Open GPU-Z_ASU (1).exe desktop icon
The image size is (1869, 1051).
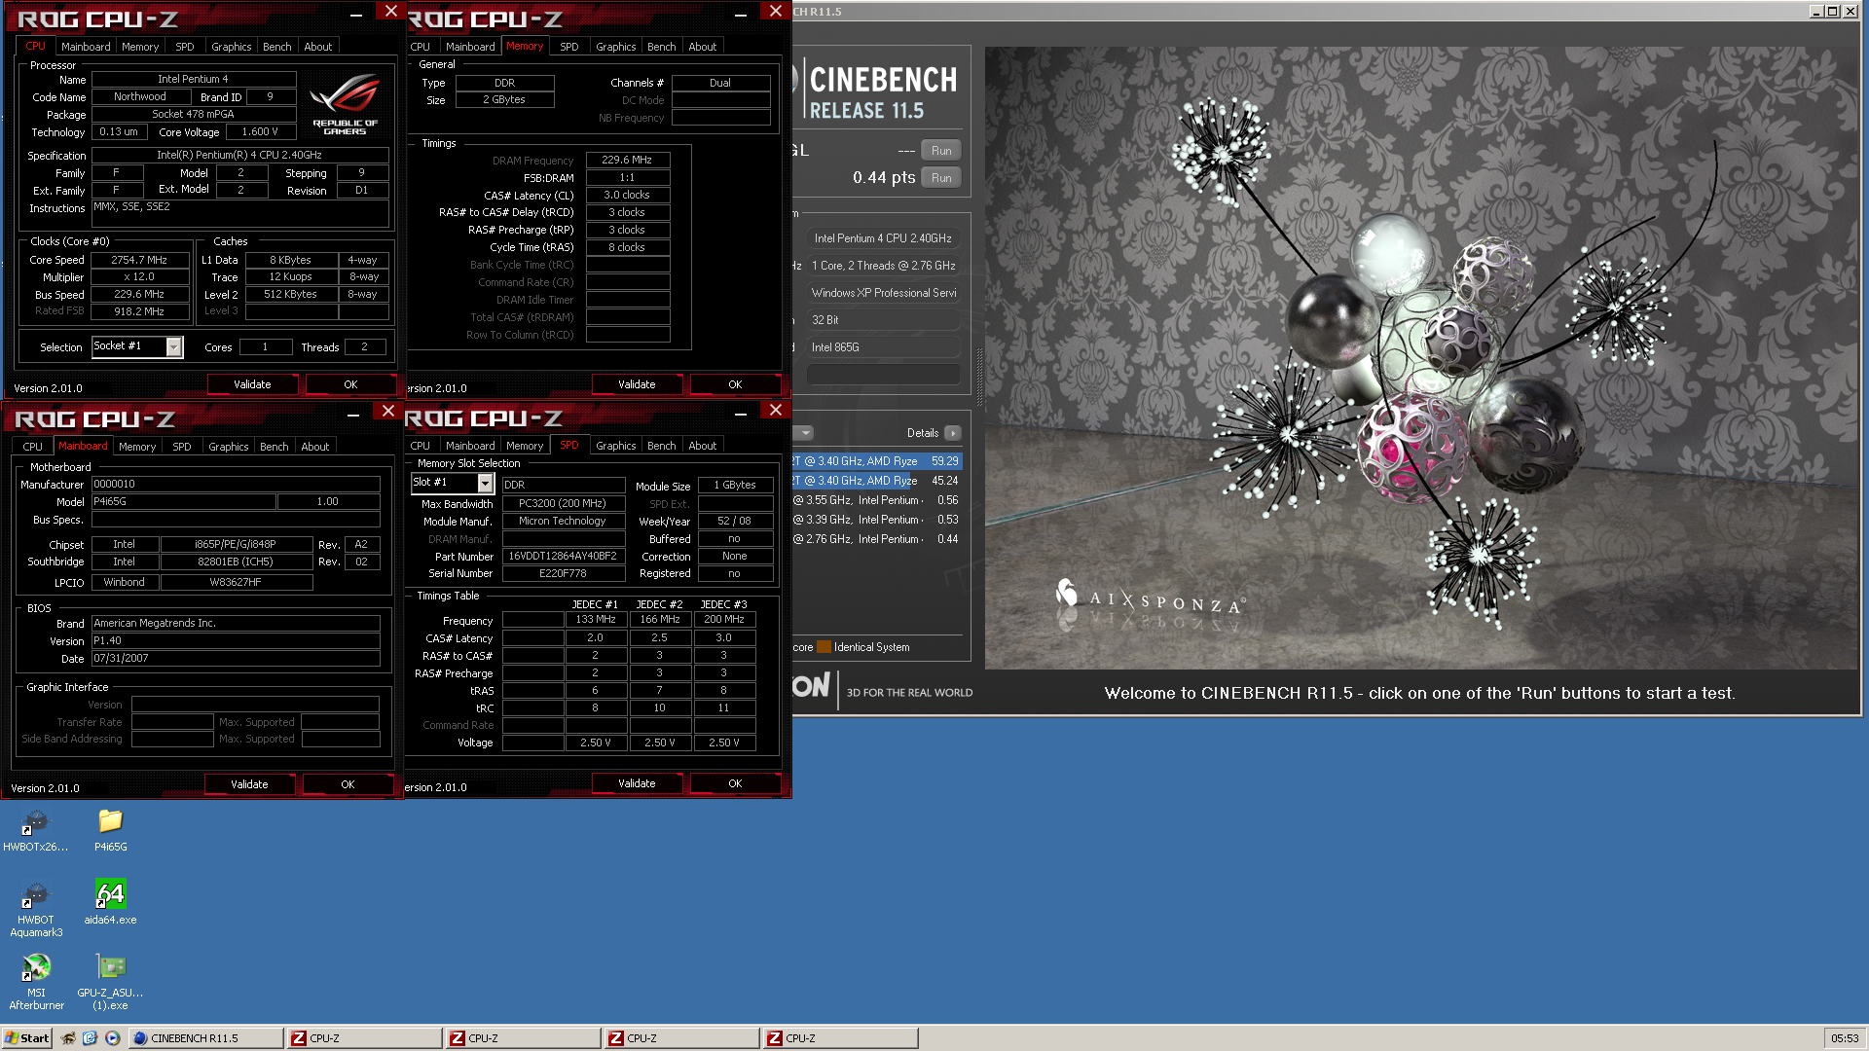pyautogui.click(x=110, y=982)
